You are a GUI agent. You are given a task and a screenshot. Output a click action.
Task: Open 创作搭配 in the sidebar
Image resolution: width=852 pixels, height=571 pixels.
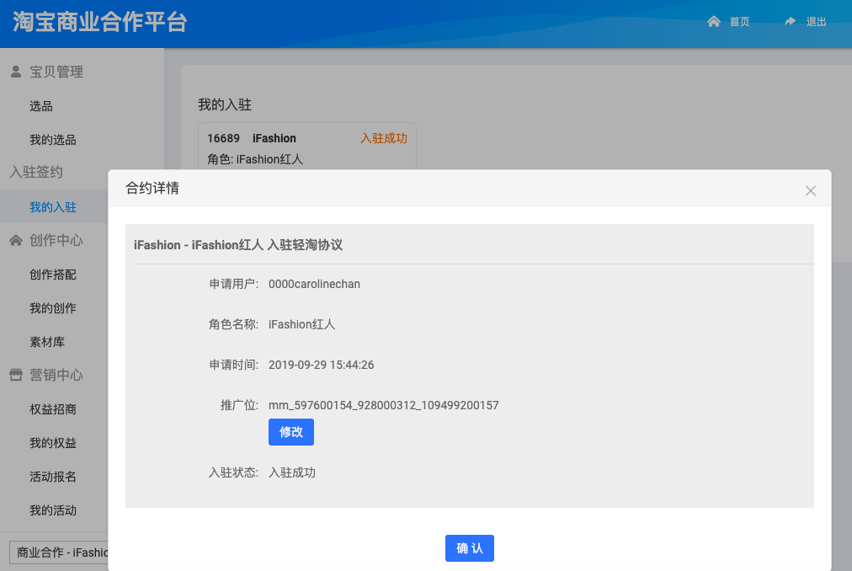pos(53,275)
